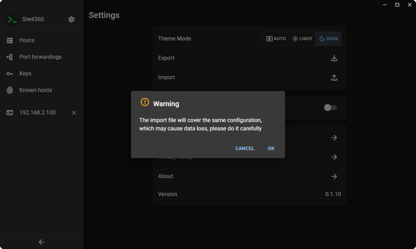416x249 pixels.
Task: Close the 192.168.2.100 terminal session
Action: 74,113
